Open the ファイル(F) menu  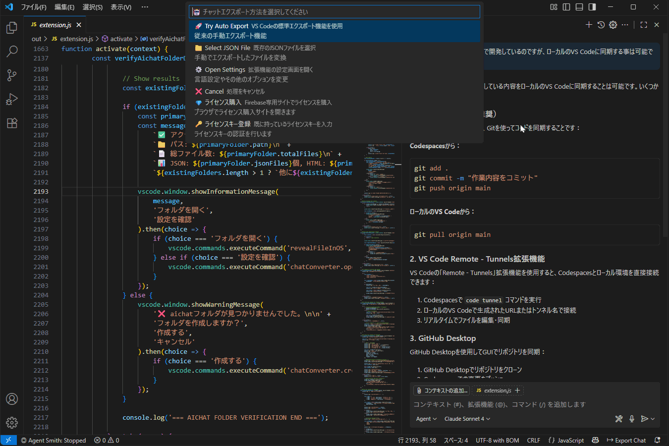[x=34, y=7]
